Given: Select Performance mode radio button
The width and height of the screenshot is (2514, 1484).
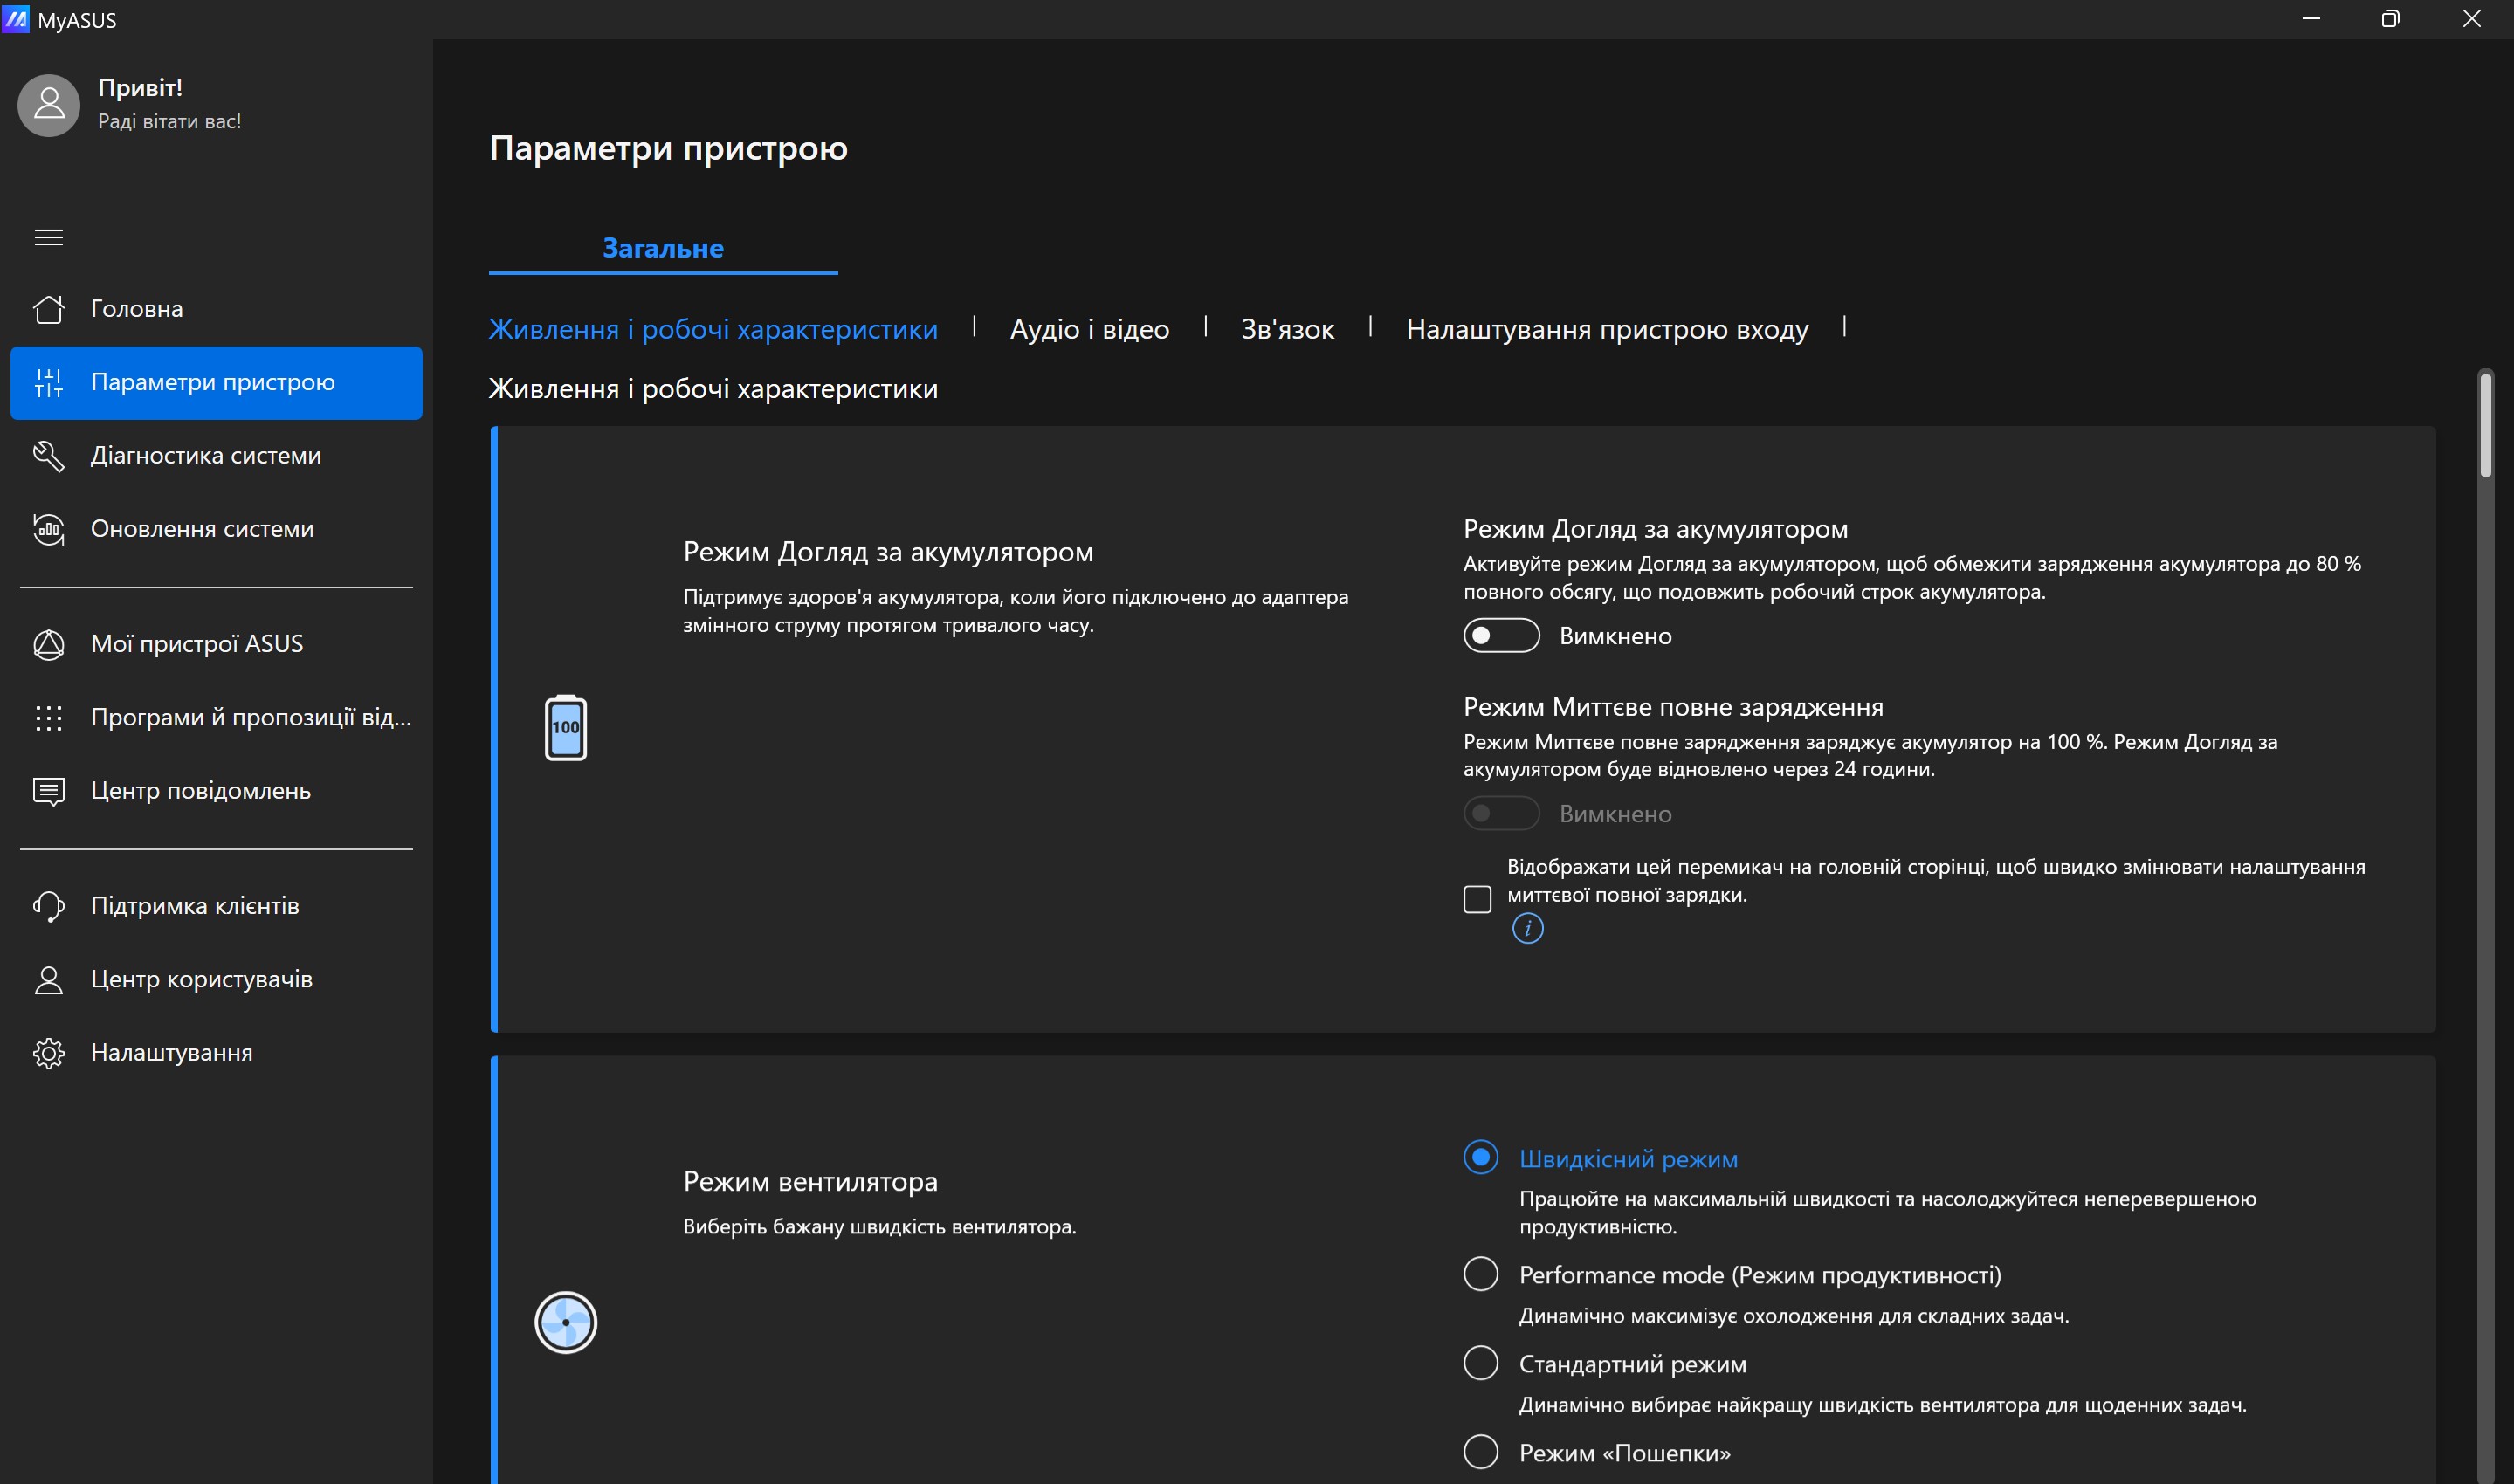Looking at the screenshot, I should point(1481,1274).
